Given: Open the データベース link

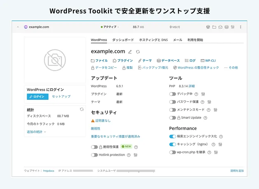Looking at the screenshot, I should [168, 60].
